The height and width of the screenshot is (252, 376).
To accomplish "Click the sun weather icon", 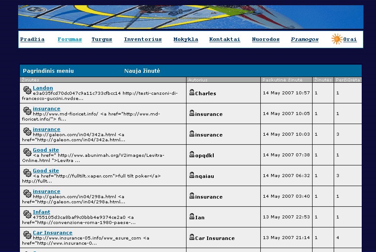I will (337, 39).
